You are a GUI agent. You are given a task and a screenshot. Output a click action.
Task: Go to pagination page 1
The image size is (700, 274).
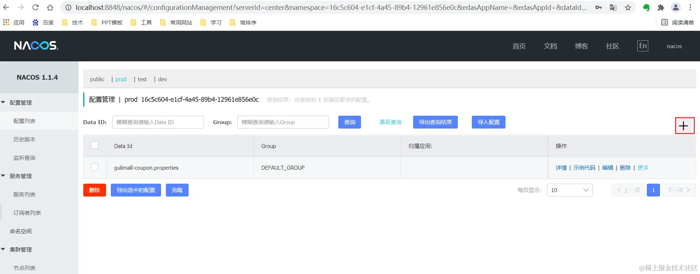[x=653, y=190]
